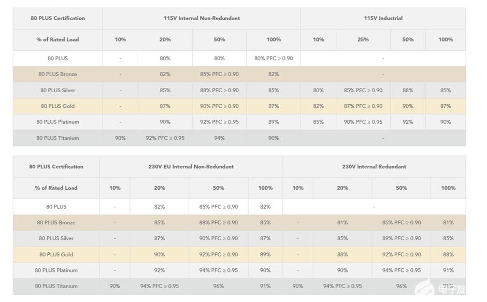Click the "115V Industrial" column group header
Image resolution: width=487 pixels, height=302 pixels.
(383, 18)
